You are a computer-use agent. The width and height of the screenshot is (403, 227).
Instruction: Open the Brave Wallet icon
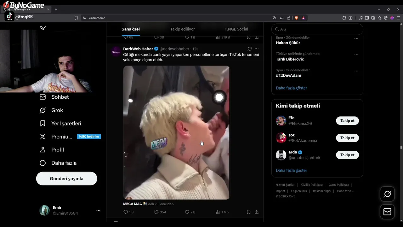[x=373, y=18]
